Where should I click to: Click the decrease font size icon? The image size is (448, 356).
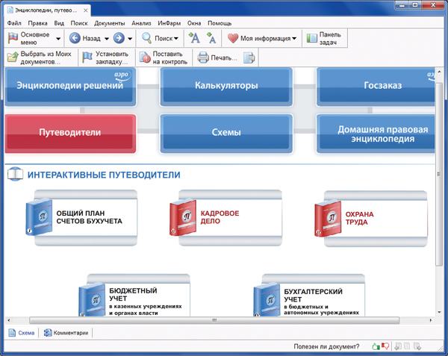[x=211, y=38]
